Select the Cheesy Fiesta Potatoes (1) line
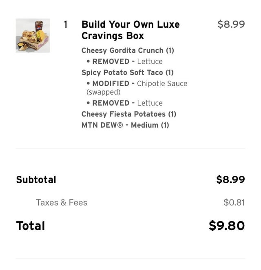Viewport: 261px width, 270px height. pos(129,114)
